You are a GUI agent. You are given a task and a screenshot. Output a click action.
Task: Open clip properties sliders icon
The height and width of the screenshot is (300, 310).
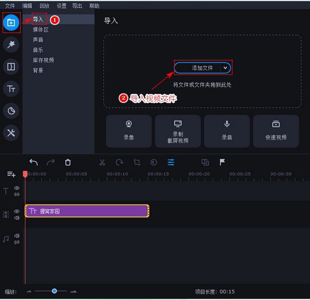[171, 163]
